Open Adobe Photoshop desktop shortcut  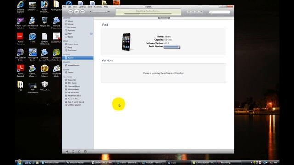pyautogui.click(x=45, y=7)
